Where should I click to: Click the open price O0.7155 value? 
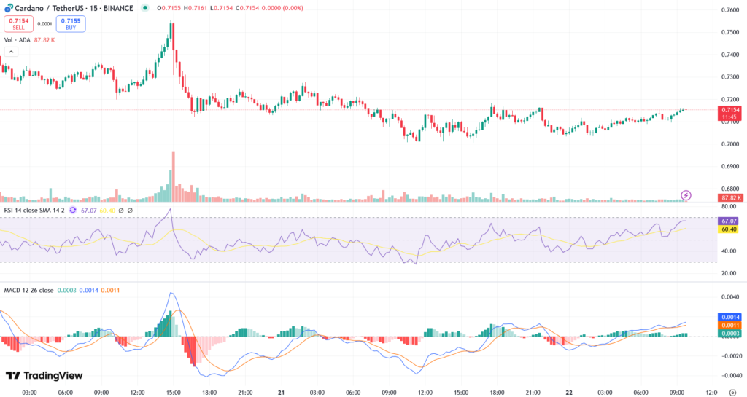[x=169, y=8]
